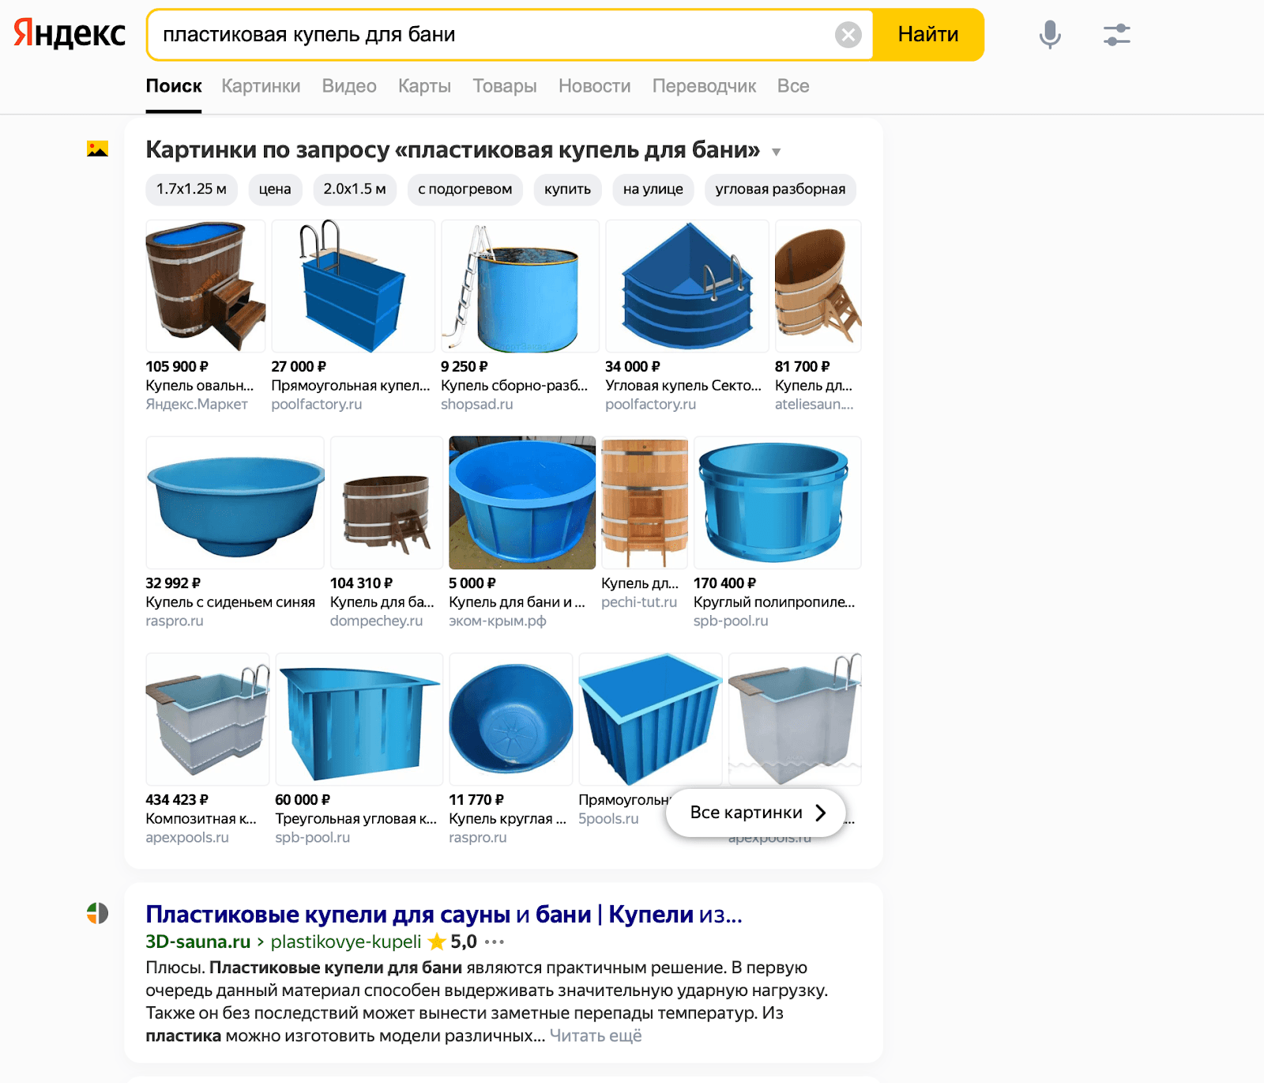Open the wooden tub image priced 81 700 ₽
The width and height of the screenshot is (1264, 1083).
818,286
